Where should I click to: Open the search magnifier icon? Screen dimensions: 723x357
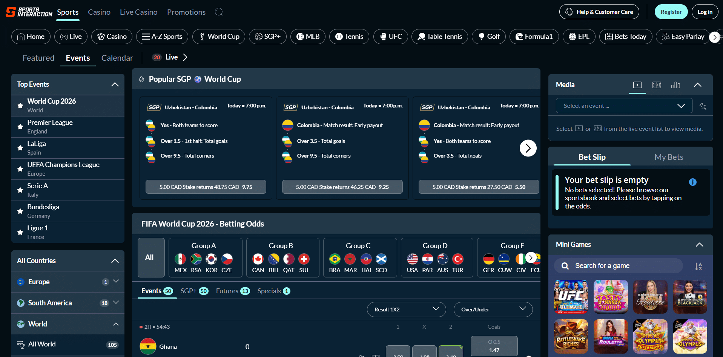(x=219, y=12)
